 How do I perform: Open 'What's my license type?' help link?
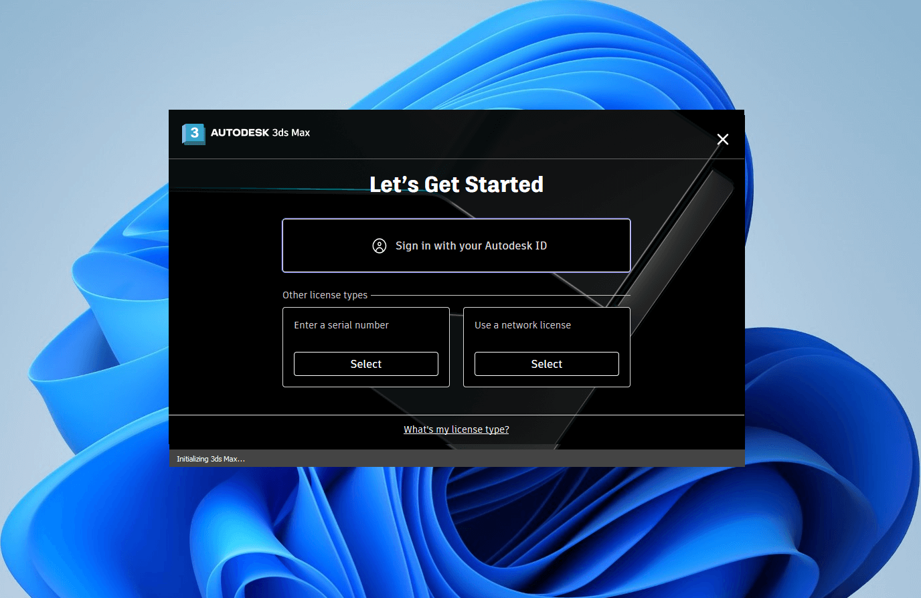[456, 429]
